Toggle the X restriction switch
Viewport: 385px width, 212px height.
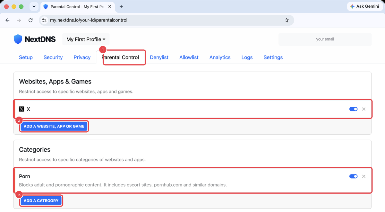pos(353,109)
